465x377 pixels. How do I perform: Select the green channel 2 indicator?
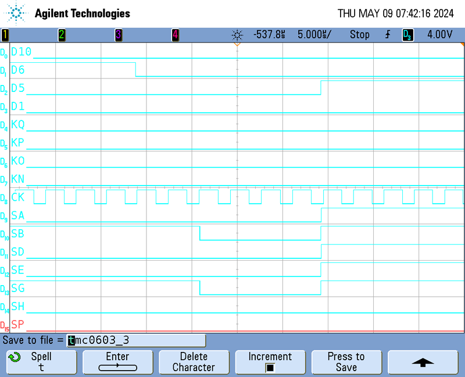tap(62, 35)
